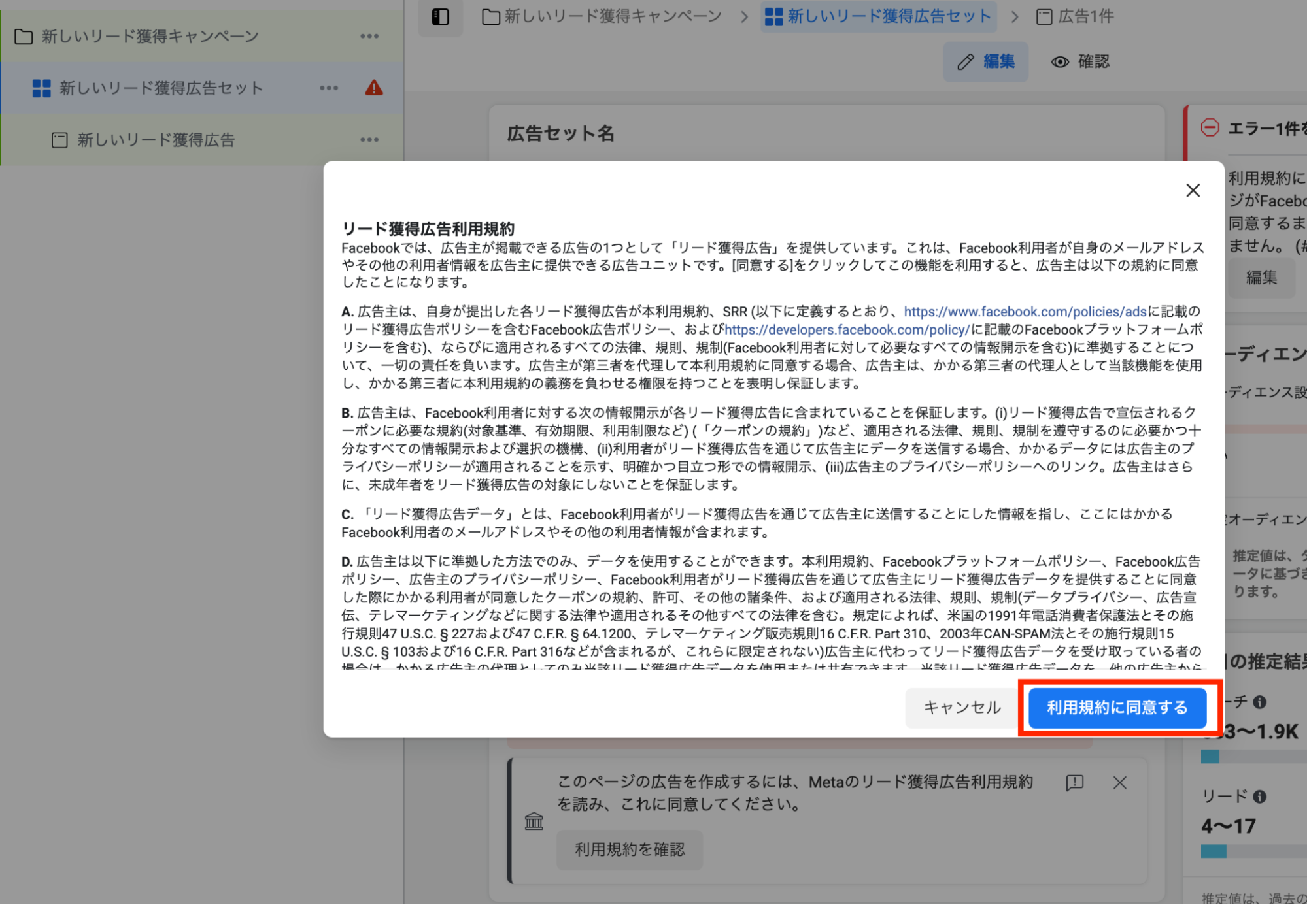Click the feedback icon on the notice

[x=1074, y=782]
